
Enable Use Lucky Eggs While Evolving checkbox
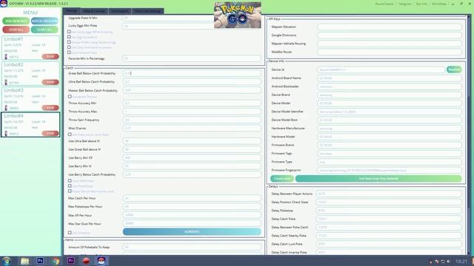point(69,32)
